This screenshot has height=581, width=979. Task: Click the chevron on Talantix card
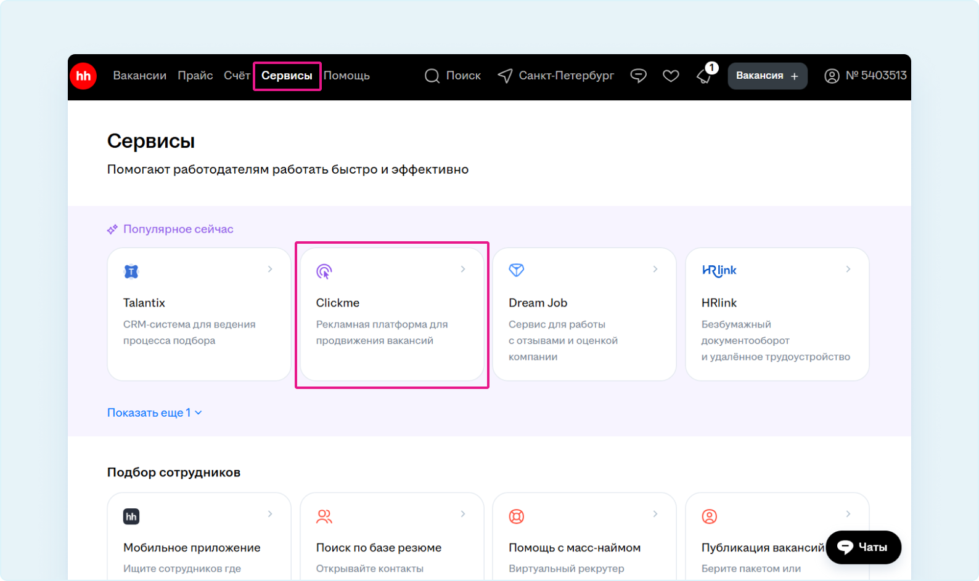coord(270,269)
